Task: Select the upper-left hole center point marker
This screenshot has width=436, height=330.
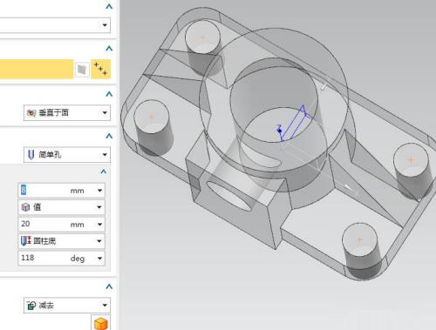Action: point(202,37)
